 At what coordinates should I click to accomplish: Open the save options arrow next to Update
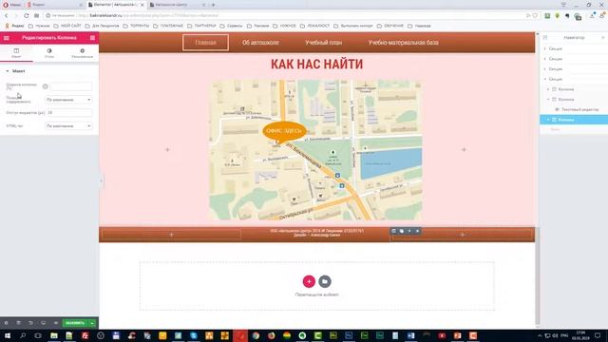(x=92, y=323)
